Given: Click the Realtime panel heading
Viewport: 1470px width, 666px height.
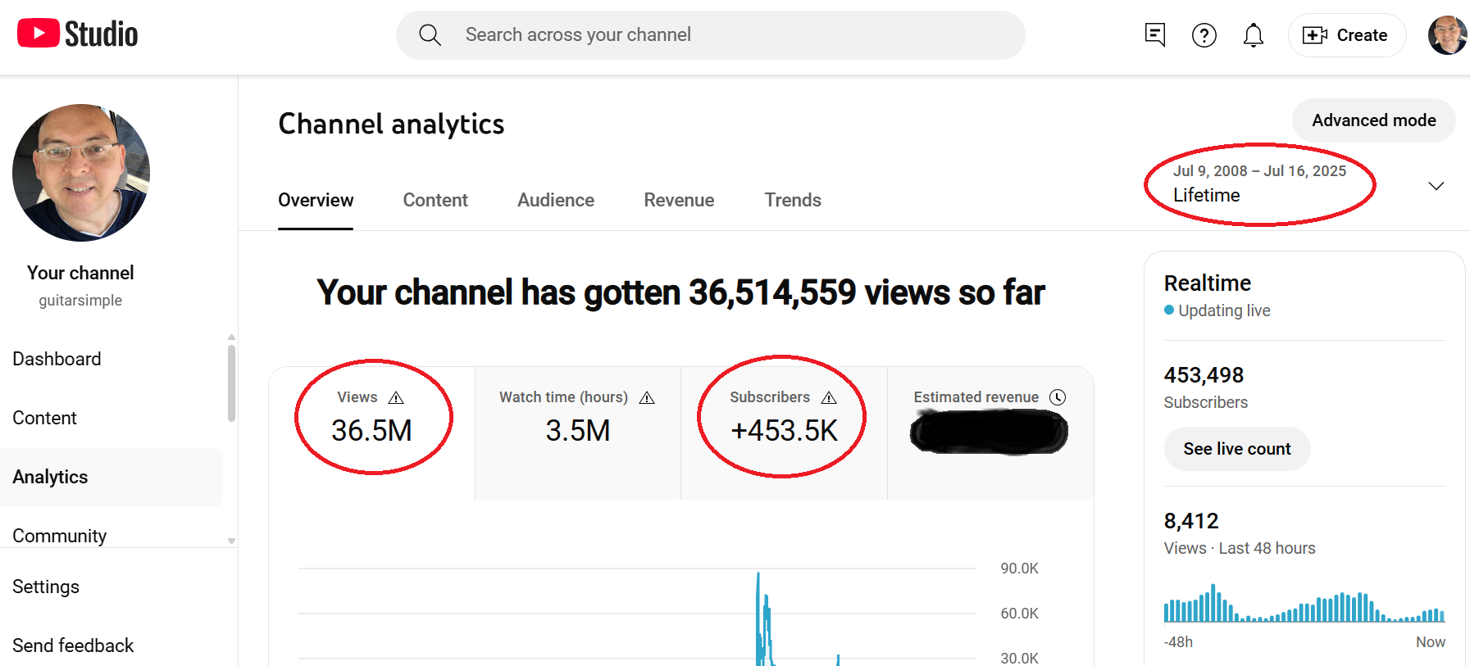Looking at the screenshot, I should (x=1208, y=283).
